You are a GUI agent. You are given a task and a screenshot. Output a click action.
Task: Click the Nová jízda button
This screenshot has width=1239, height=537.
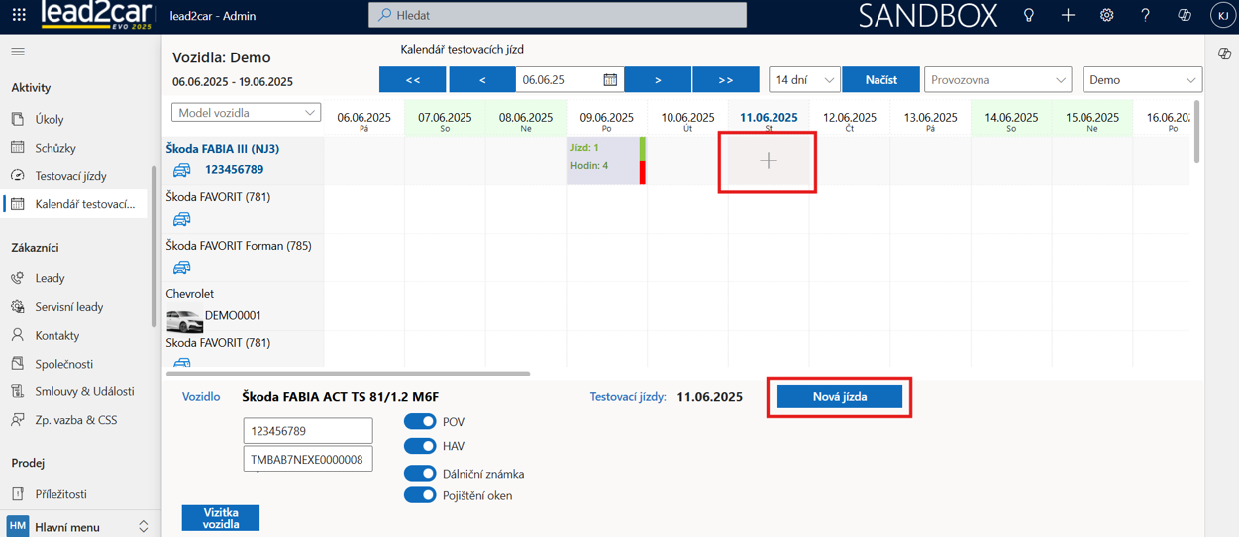click(839, 397)
